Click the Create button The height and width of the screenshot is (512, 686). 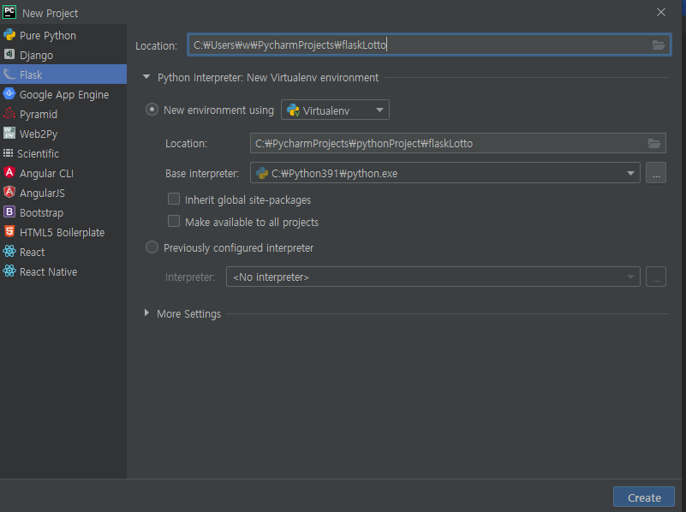coord(644,497)
